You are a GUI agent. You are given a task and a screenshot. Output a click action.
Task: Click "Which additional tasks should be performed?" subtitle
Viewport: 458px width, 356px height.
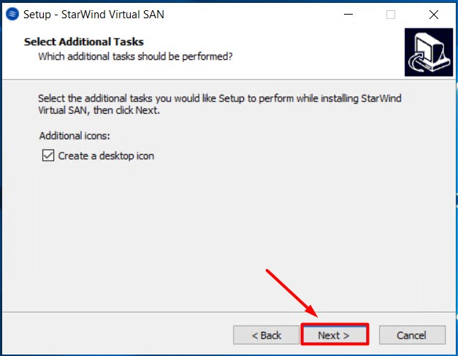pos(135,55)
